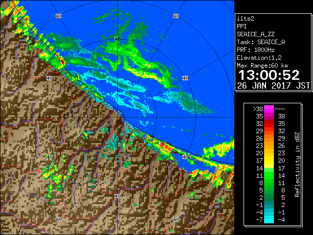Viewport: 313px width, 235px height.
Task: Click the >38 legend label
Action: 258,109
